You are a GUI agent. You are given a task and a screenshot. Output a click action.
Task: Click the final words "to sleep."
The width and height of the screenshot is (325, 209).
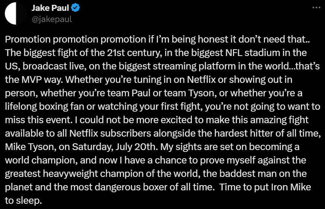[23, 200]
